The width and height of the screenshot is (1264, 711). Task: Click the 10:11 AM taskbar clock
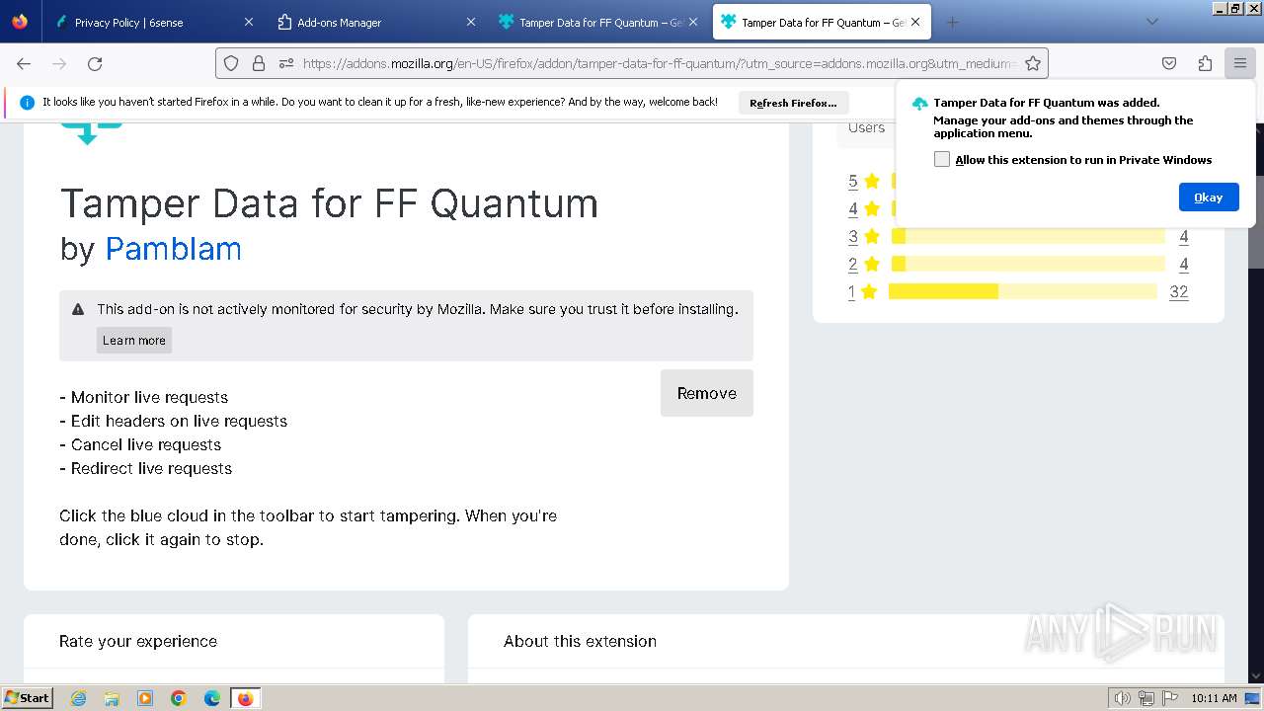1214,698
